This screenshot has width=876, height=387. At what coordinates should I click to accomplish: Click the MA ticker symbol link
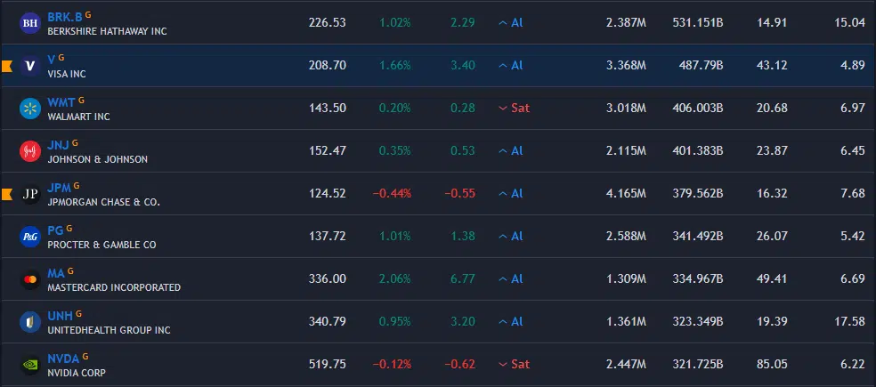pyautogui.click(x=55, y=273)
